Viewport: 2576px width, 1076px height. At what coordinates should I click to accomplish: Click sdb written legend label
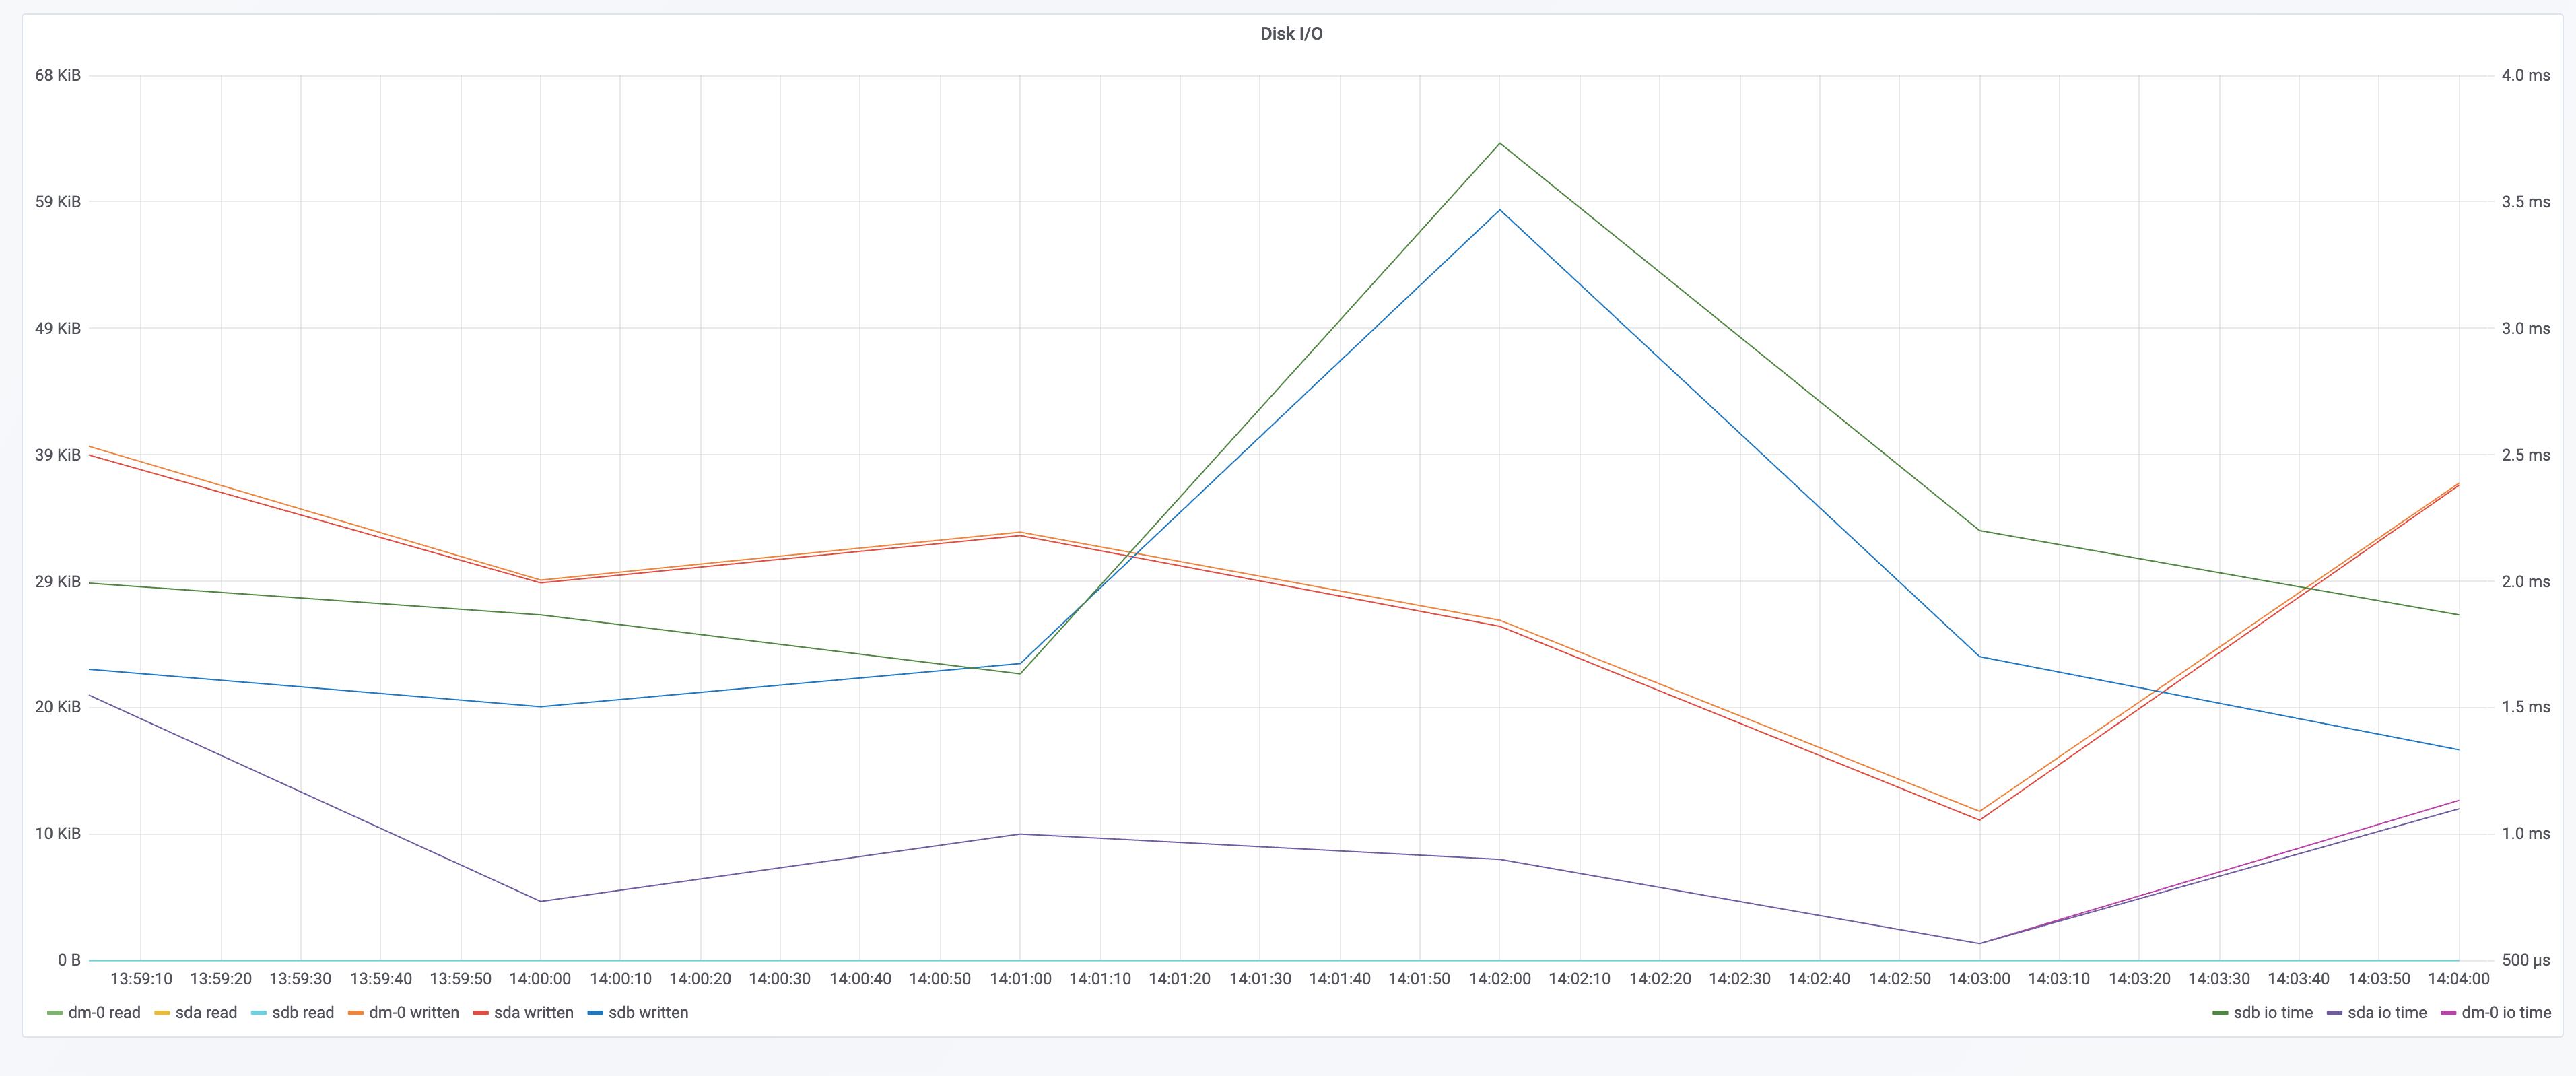pyautogui.click(x=648, y=1012)
